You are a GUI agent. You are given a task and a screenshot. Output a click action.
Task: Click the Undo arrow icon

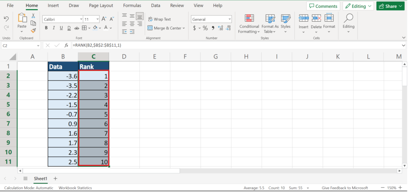point(6,19)
